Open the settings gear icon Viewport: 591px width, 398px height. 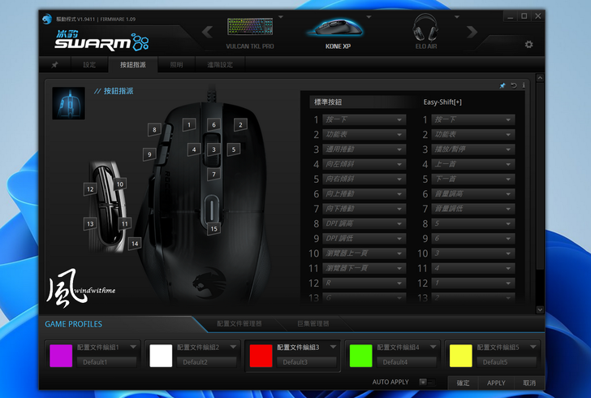[x=528, y=45]
